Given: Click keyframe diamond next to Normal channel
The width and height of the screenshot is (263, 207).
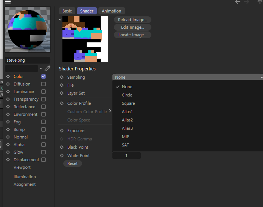Looking at the screenshot, I should click(8, 137).
